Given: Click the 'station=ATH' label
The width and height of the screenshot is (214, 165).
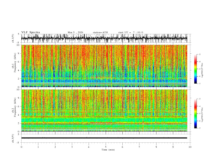Looking at the screenshot, I should point(100,32).
